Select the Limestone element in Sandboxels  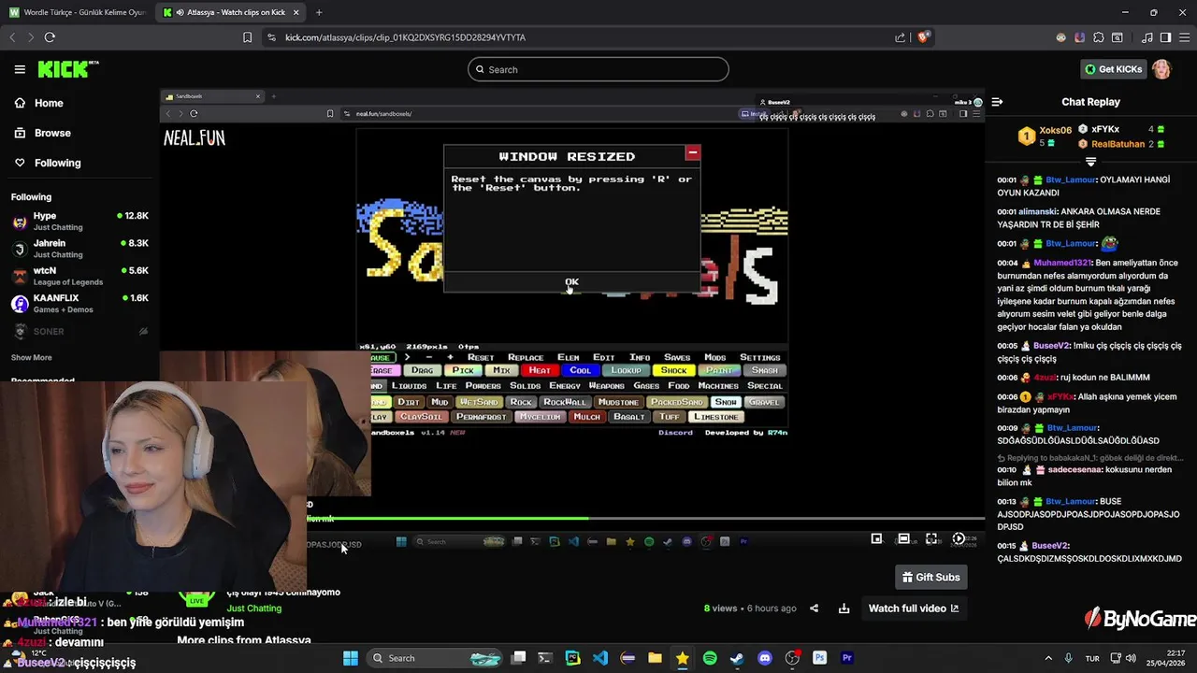coord(716,417)
